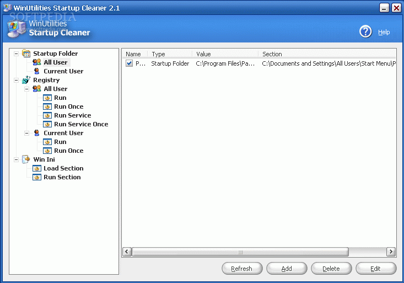The width and height of the screenshot is (404, 283).
Task: Click the person icon beside Startup Folder Current User
Action: pos(37,71)
